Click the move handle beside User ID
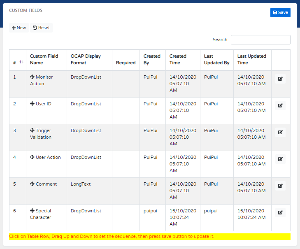This screenshot has height=249, width=300. [x=33, y=104]
